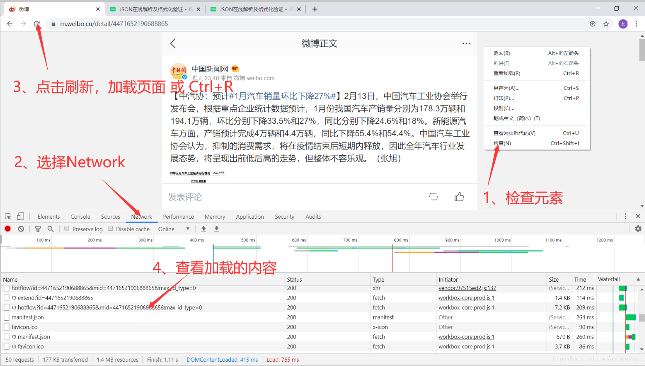The height and width of the screenshot is (366, 645).
Task: Switch to Application tab
Action: (x=250, y=217)
